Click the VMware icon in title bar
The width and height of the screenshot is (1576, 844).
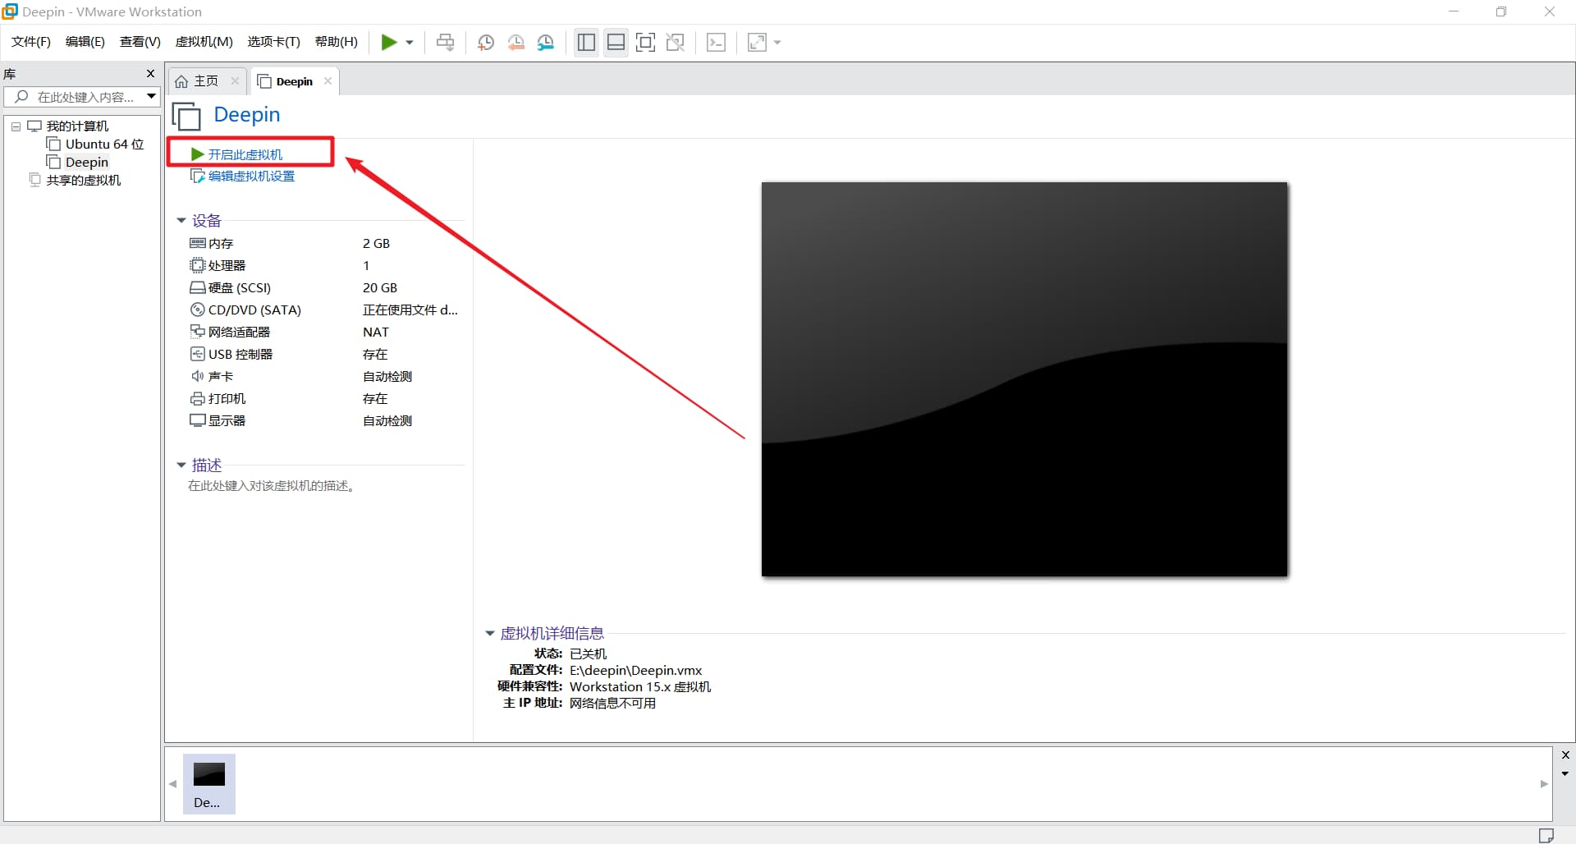(x=11, y=11)
